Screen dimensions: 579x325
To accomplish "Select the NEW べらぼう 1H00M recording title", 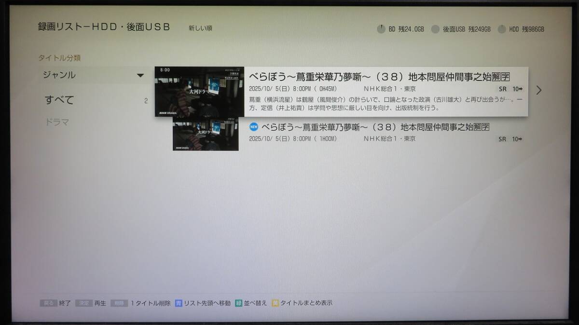I will [x=375, y=127].
